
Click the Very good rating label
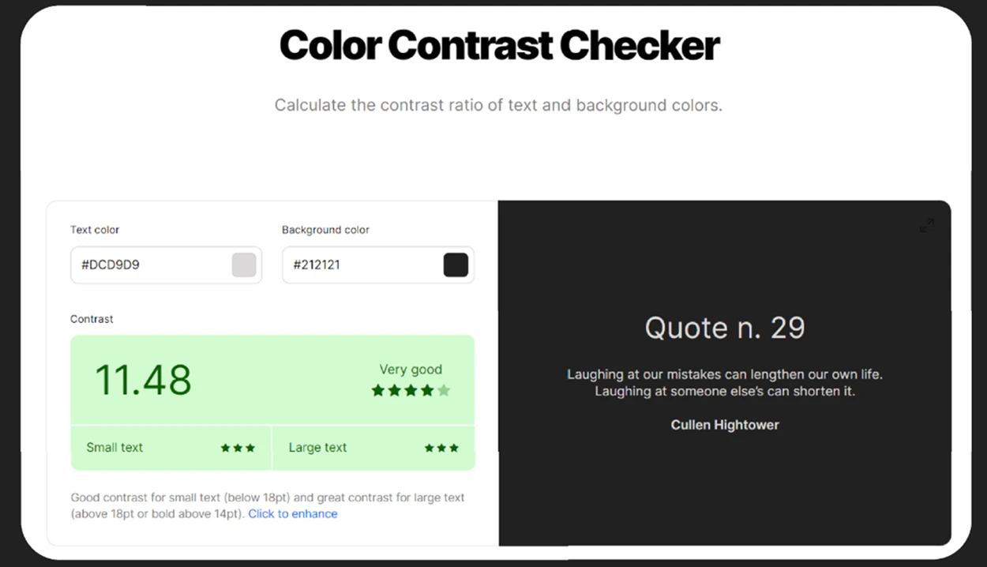point(411,369)
